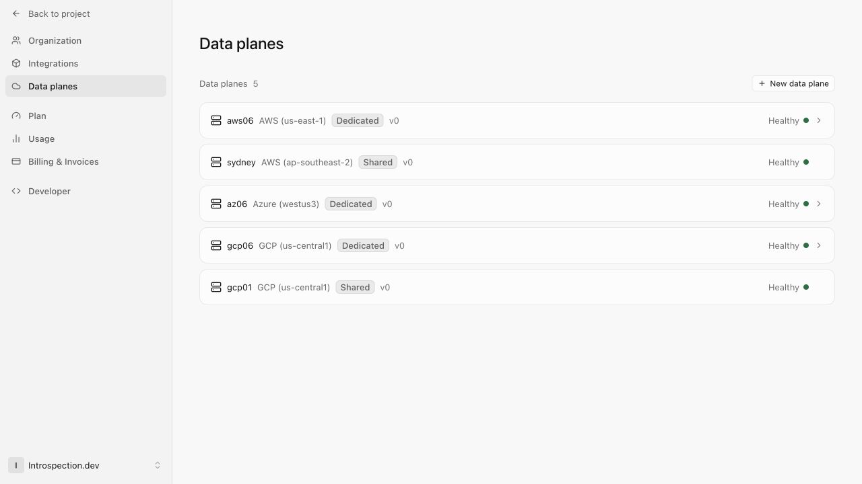Click the server icon beside aws06
Viewport: 862px width, 484px height.
(216, 120)
